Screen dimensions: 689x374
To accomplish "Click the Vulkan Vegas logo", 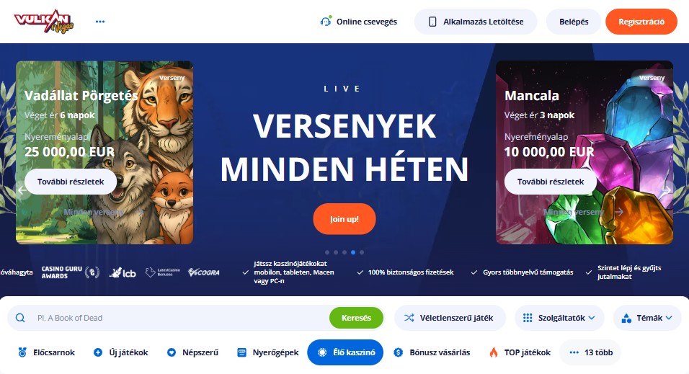I will pos(43,21).
